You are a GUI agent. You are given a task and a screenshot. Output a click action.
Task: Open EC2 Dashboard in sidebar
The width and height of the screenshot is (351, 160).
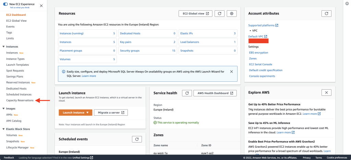[16, 15]
